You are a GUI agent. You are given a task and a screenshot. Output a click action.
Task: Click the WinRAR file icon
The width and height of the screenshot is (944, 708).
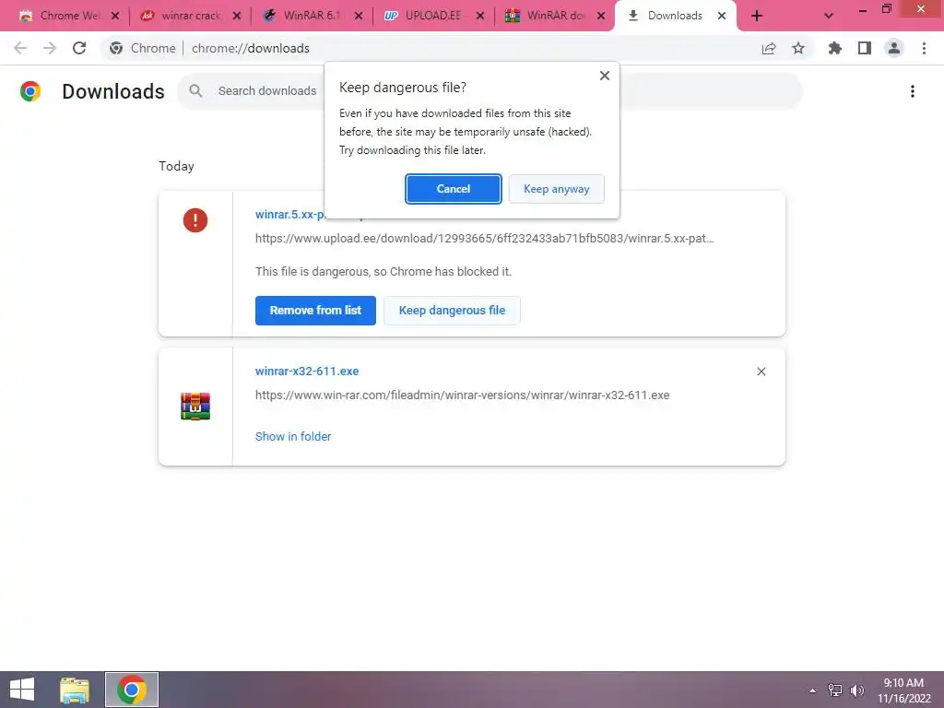click(195, 406)
